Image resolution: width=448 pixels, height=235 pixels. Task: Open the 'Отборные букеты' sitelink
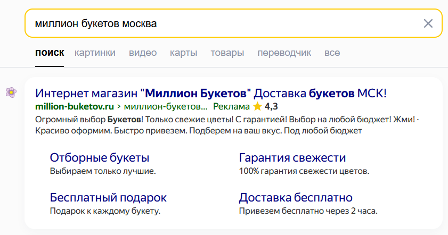click(100, 158)
